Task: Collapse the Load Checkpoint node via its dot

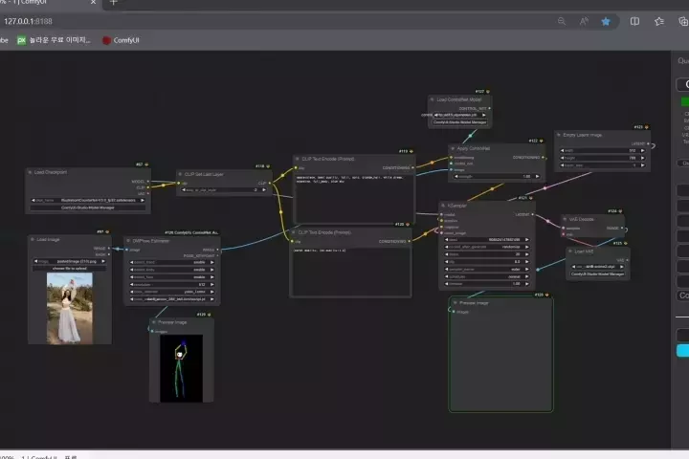Action: click(x=30, y=172)
